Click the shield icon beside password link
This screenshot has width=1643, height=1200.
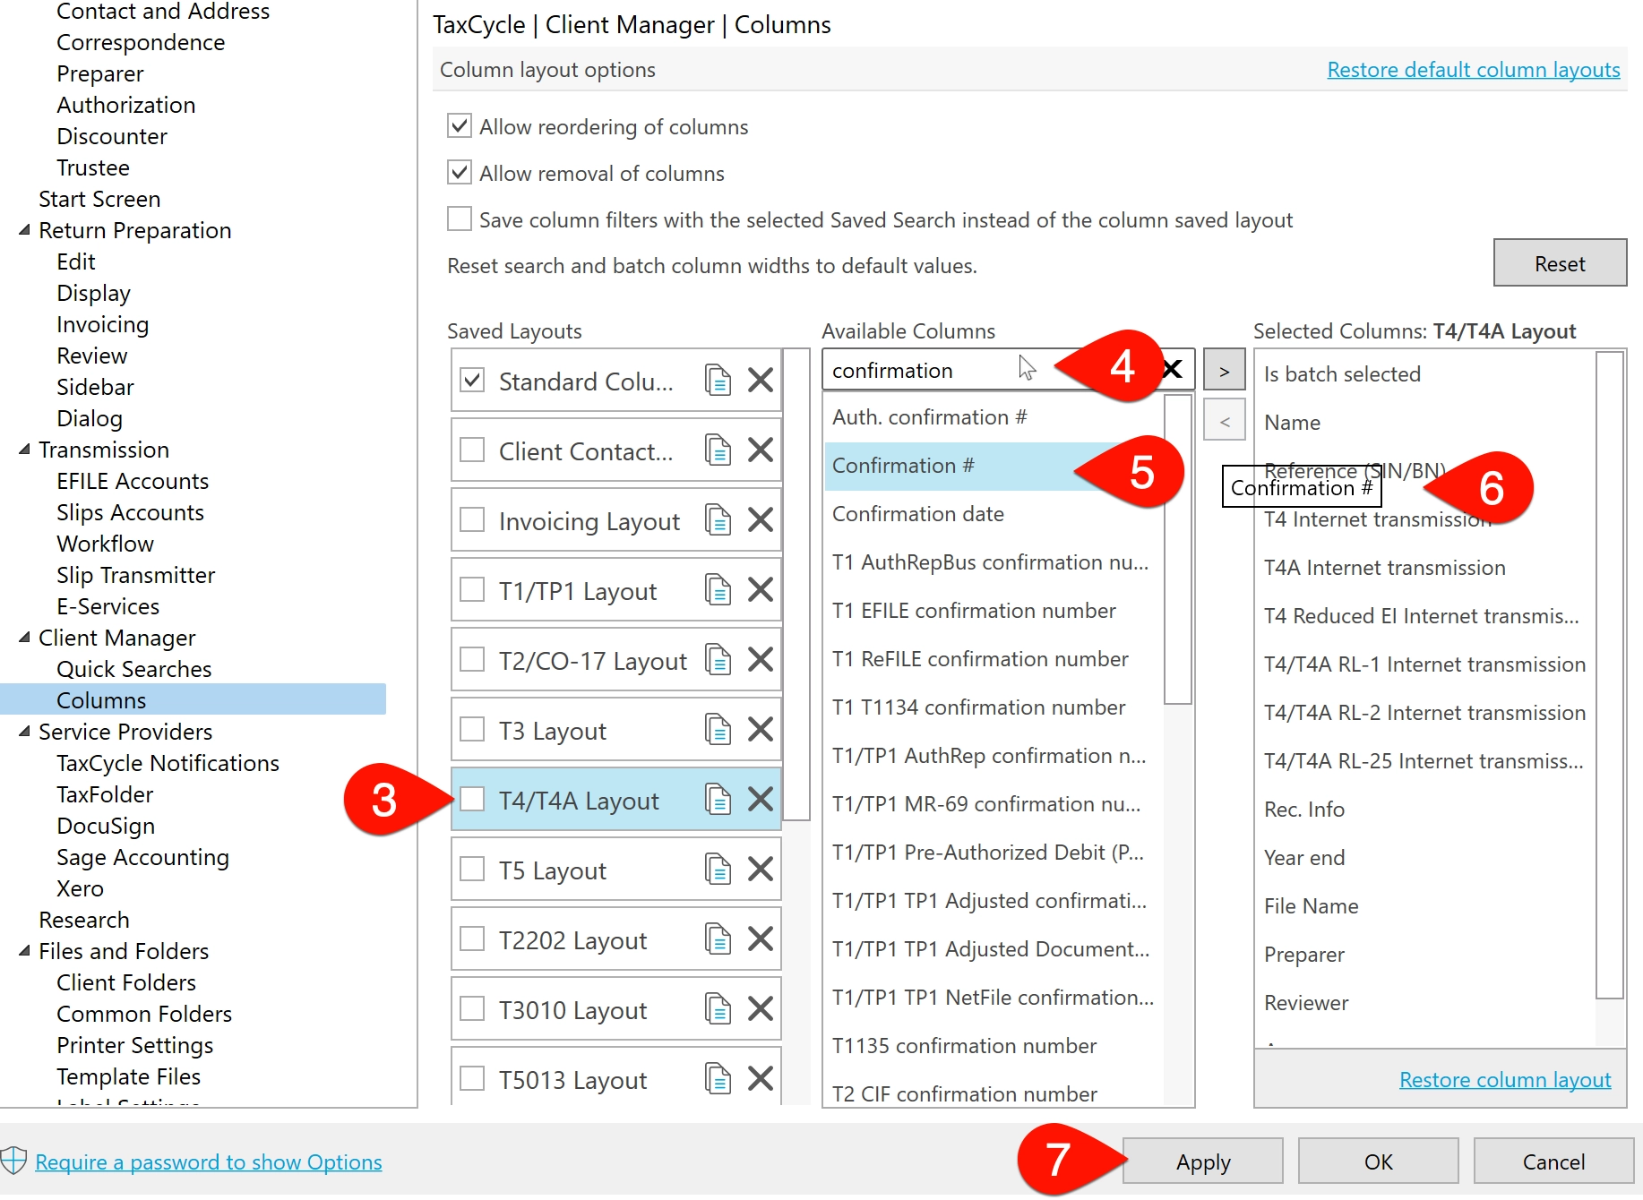(x=13, y=1161)
